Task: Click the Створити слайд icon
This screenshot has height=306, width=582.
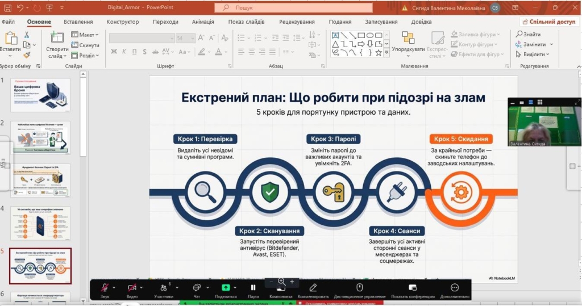Action: click(57, 37)
